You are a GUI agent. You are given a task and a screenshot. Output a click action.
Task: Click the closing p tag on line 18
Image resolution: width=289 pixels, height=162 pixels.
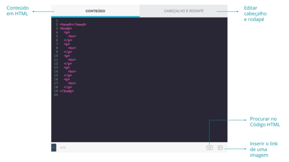(68, 87)
